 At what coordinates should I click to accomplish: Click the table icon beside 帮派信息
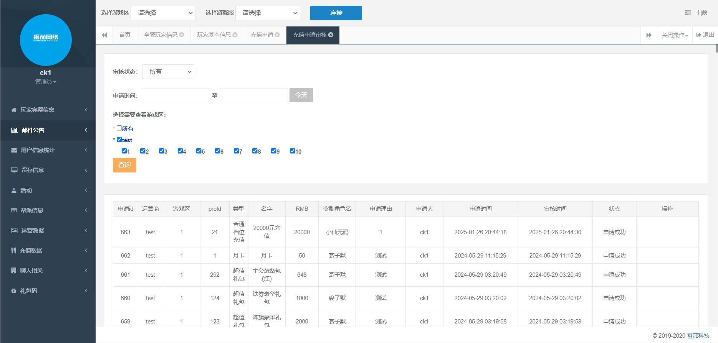click(x=14, y=210)
